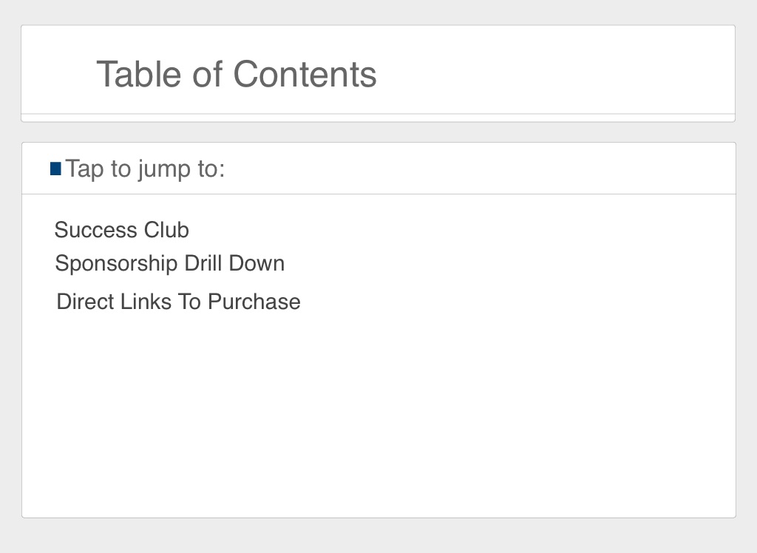Viewport: 757px width, 553px height.
Task: Click the Table of Contents heading
Action: point(237,74)
